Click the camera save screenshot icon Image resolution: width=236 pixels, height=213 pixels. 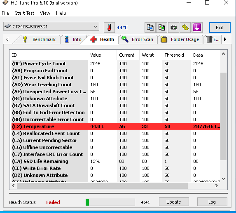(x=173, y=27)
